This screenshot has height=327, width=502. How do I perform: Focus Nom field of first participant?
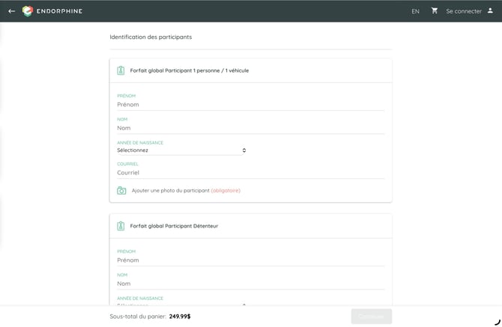point(251,128)
